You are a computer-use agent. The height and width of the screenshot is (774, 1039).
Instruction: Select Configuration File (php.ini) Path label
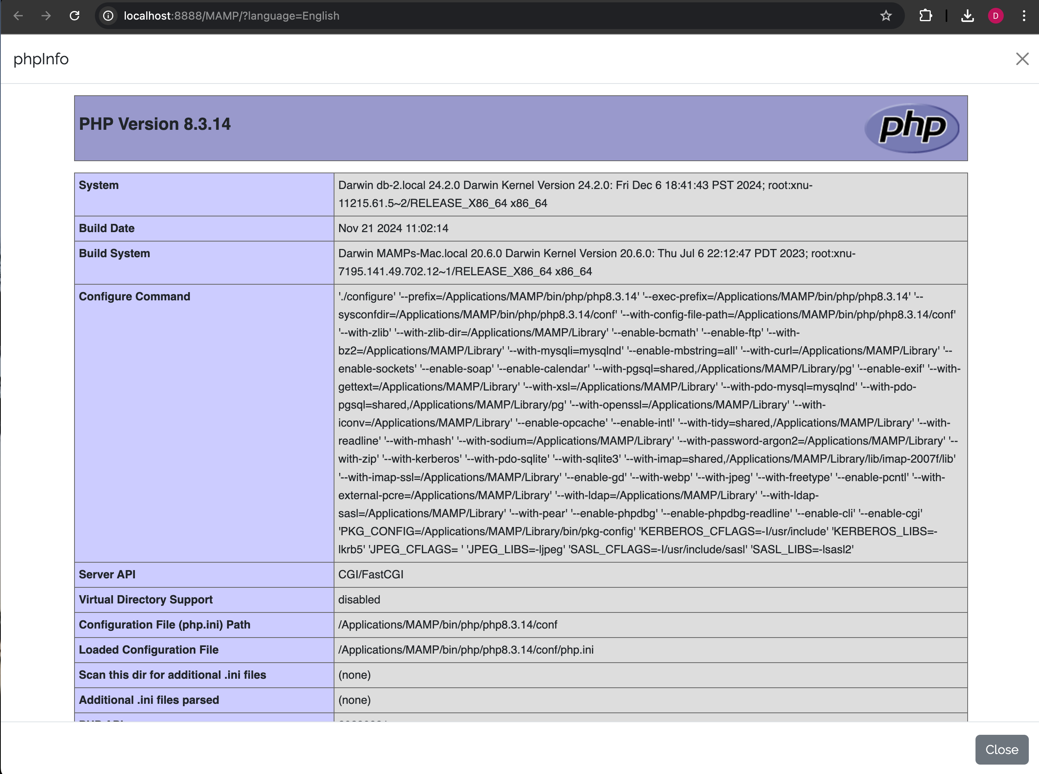pyautogui.click(x=164, y=625)
